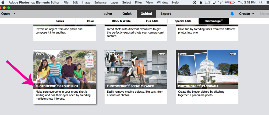Open the Layer menu
This screenshot has height=115, width=269.
(114, 2)
